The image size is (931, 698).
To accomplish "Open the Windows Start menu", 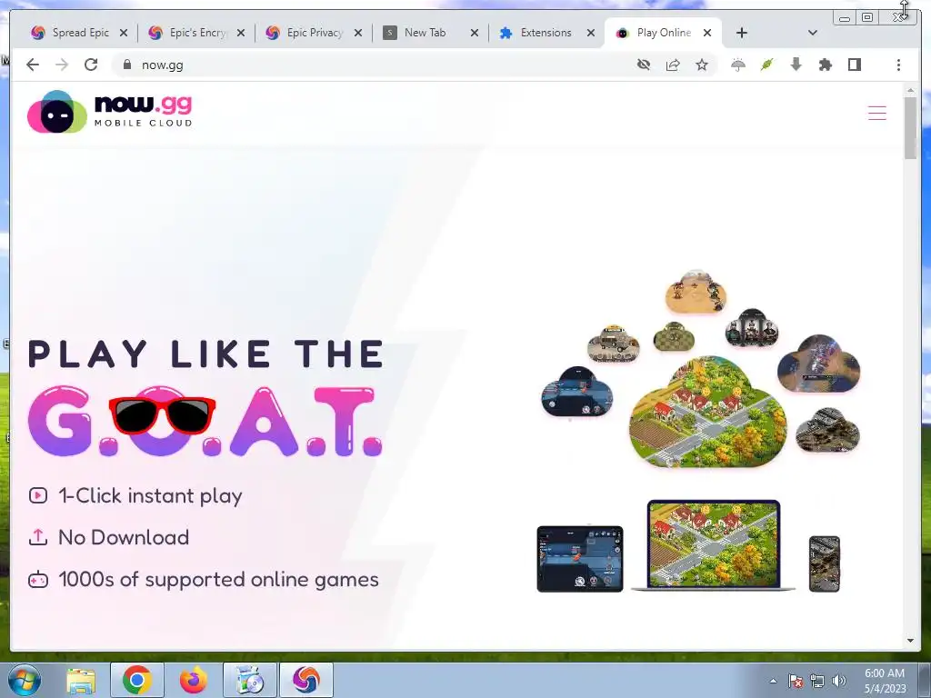I will tap(25, 680).
